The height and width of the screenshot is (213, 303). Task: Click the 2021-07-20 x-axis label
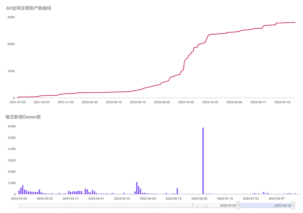click(x=18, y=102)
